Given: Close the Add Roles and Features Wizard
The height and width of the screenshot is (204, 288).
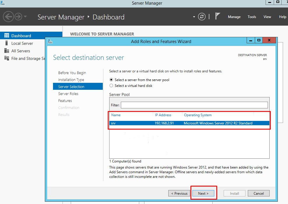Looking at the screenshot, I should [x=269, y=40].
